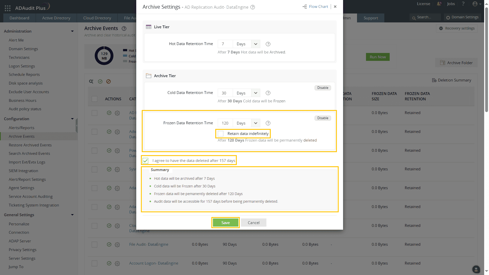The width and height of the screenshot is (489, 275).
Task: Disable the Cold Data Retention tier
Action: click(x=323, y=88)
